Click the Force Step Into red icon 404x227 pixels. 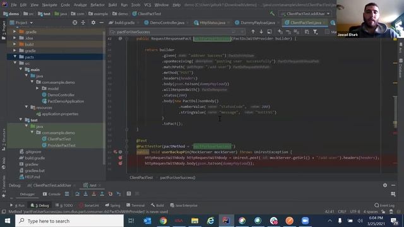point(94,194)
